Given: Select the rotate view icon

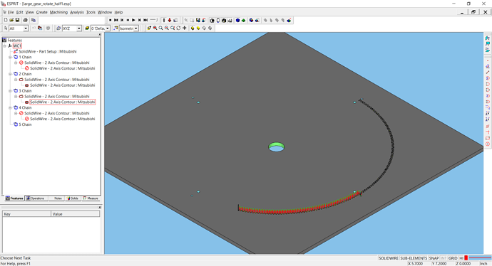Looking at the screenshot, I should tap(178, 28).
